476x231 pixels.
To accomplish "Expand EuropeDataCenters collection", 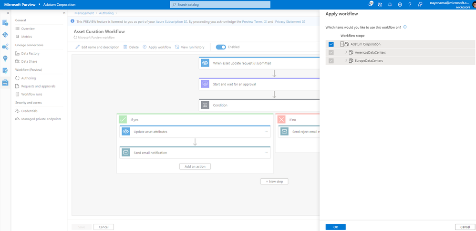I will pyautogui.click(x=346, y=60).
